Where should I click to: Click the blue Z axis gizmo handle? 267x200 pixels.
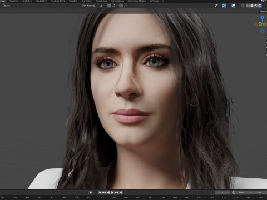[262, 17]
